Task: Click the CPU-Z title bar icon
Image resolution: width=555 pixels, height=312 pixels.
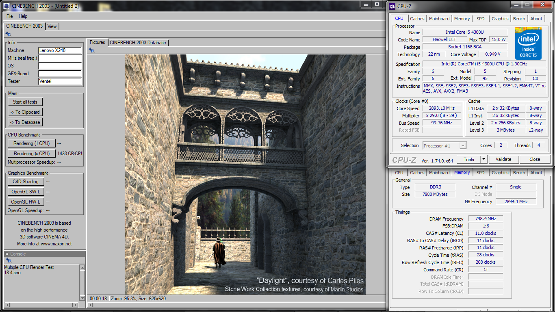Action: point(392,6)
